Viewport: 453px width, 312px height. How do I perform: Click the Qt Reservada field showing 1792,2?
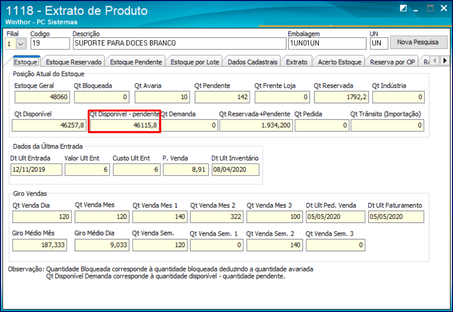pos(342,97)
